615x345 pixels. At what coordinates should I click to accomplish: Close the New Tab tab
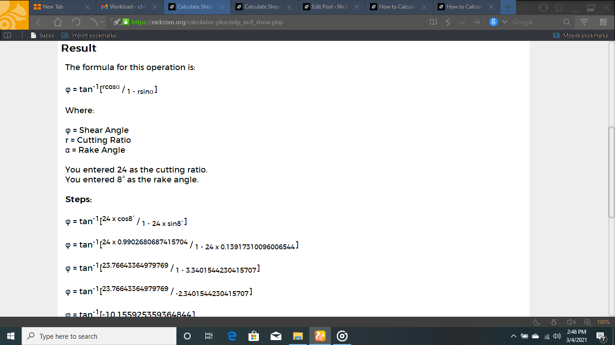pyautogui.click(x=87, y=7)
